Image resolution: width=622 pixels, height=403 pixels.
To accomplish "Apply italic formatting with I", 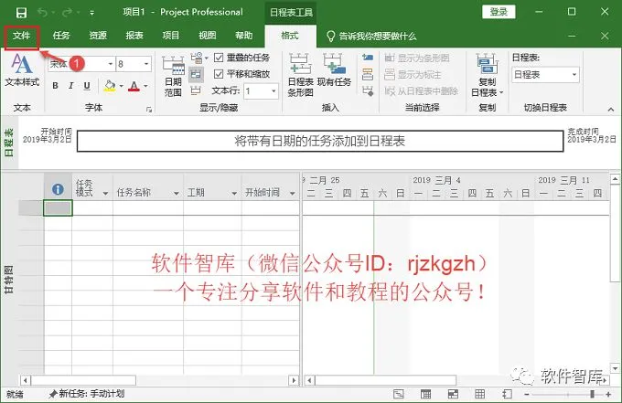I will (71, 86).
